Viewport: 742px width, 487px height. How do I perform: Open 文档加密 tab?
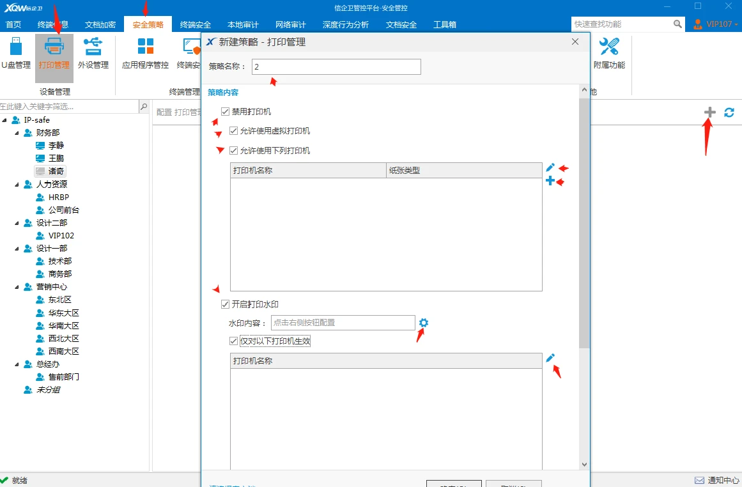pyautogui.click(x=100, y=25)
